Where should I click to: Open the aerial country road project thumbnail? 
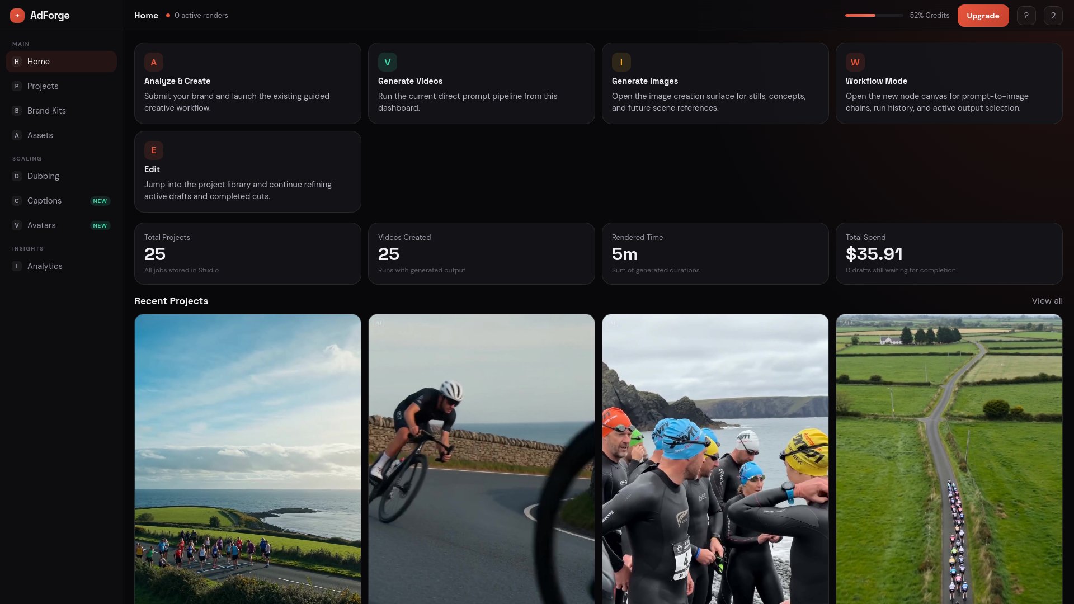coord(949,459)
